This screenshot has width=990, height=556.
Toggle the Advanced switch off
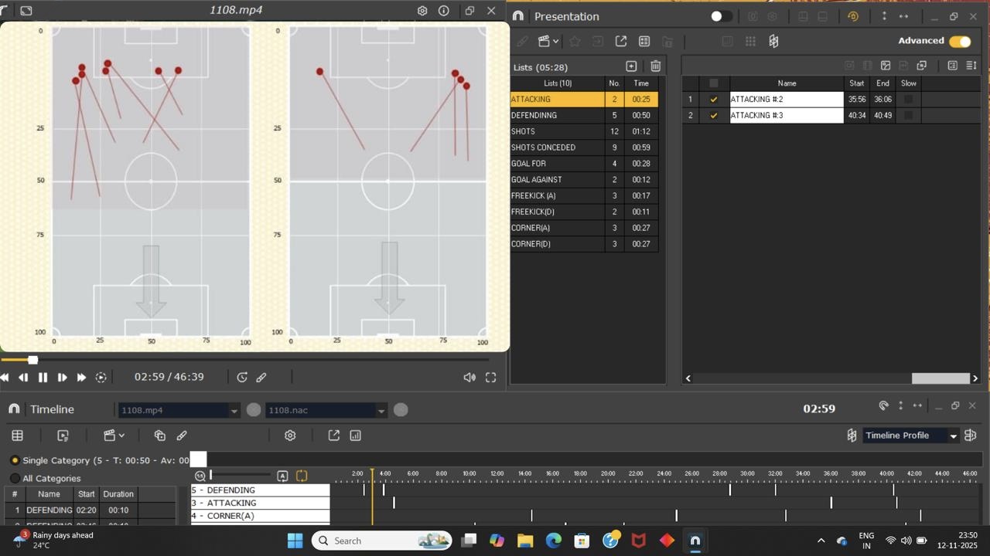[x=960, y=42]
